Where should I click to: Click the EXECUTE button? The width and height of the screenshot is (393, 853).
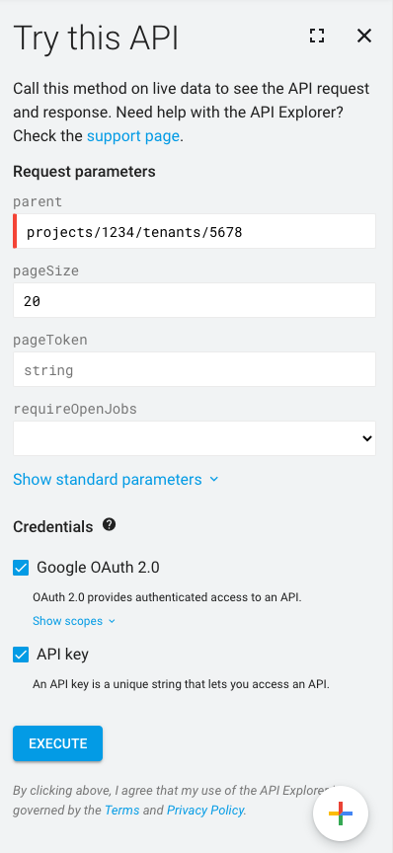pyautogui.click(x=57, y=743)
